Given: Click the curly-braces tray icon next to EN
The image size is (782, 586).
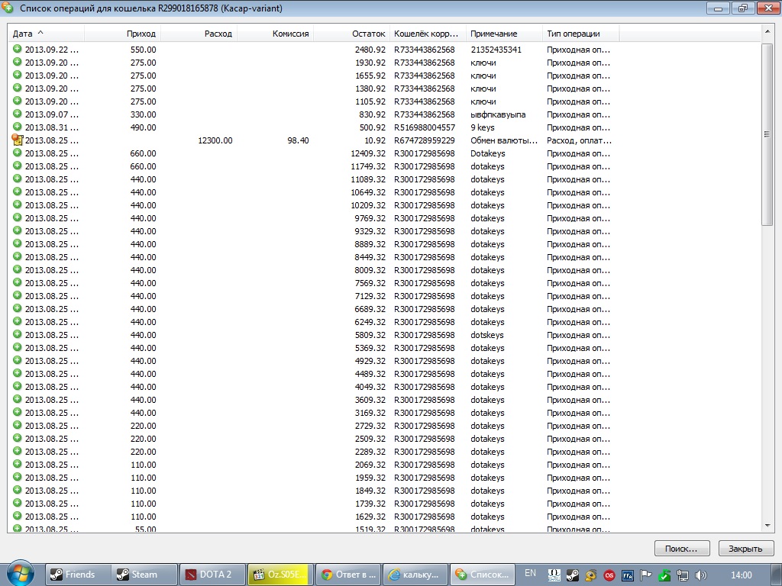Looking at the screenshot, I should [x=554, y=575].
